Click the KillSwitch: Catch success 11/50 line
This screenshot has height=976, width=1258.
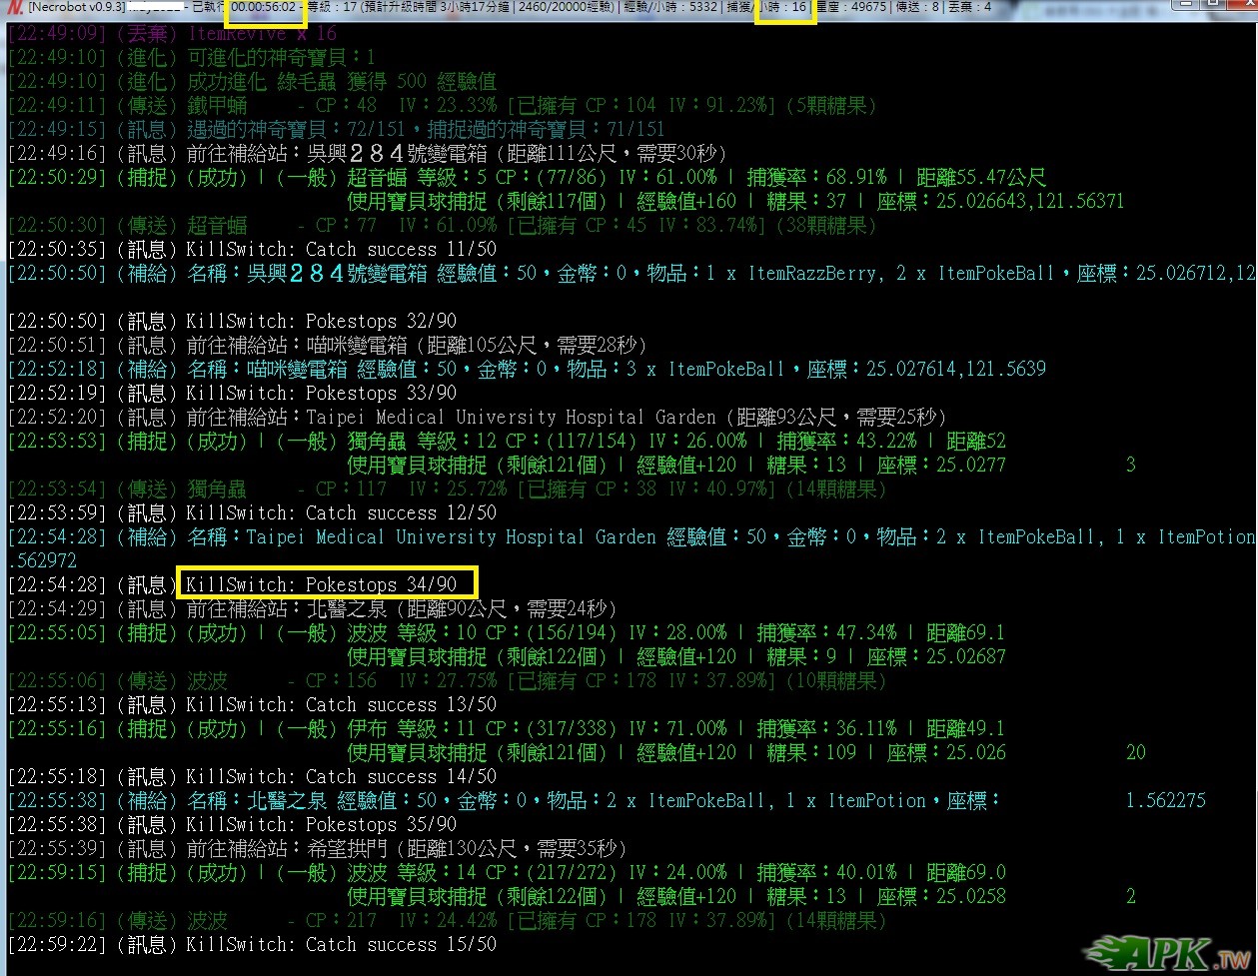tap(252, 250)
